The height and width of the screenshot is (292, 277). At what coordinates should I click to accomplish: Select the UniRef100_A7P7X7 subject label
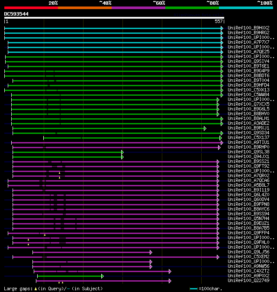point(248,42)
